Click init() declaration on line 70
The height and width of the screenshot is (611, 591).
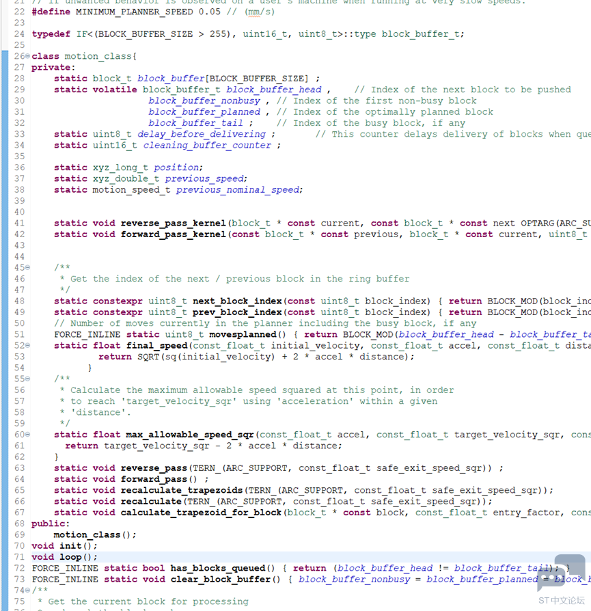tap(79, 545)
